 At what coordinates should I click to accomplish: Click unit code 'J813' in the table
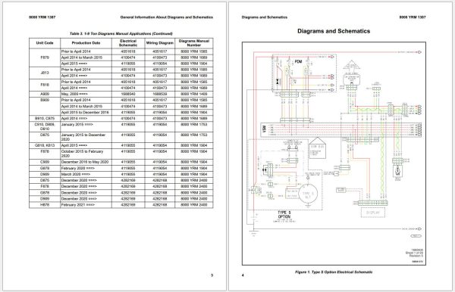[45, 73]
